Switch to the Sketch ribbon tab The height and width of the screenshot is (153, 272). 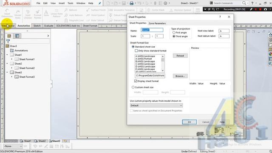click(x=37, y=25)
